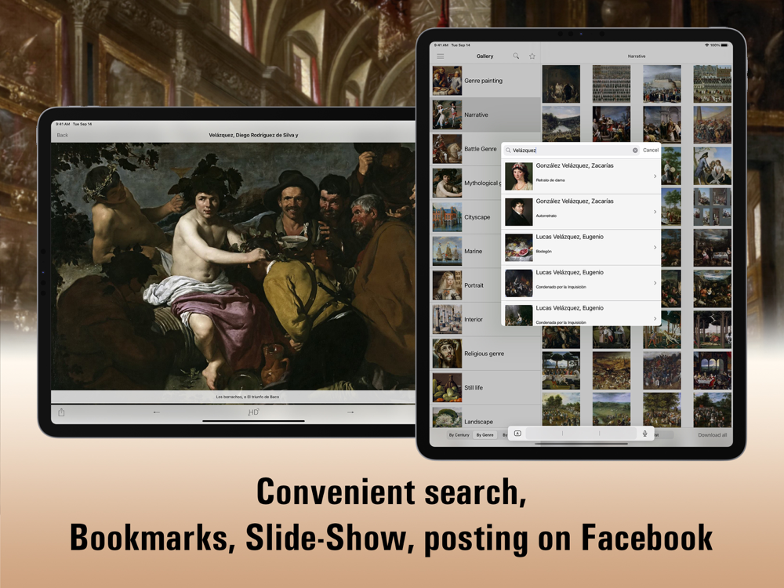Open the Autorretrato thumbnail
Image resolution: width=784 pixels, height=588 pixels.
click(x=518, y=212)
